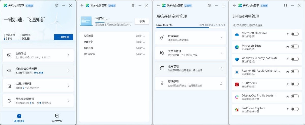Toggle Microsoft Edge startup switch
305x125 pixels.
tap(295, 47)
